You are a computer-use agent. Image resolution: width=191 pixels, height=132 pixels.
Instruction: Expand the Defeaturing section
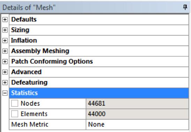[5, 82]
